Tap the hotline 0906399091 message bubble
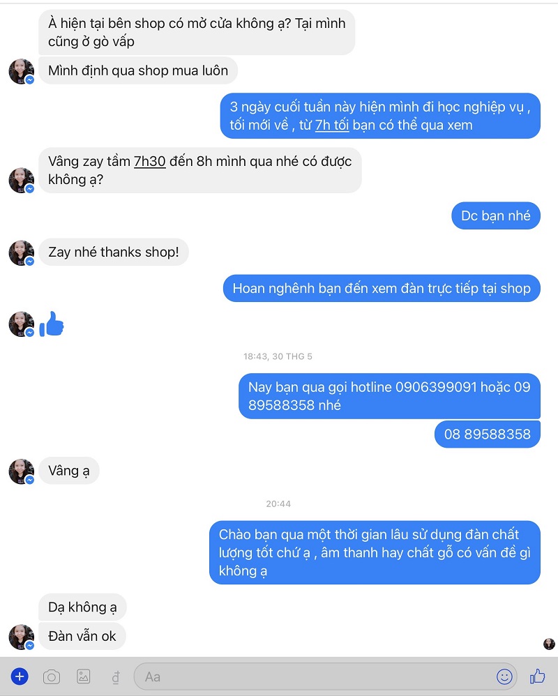The width and height of the screenshot is (558, 696). click(x=389, y=396)
